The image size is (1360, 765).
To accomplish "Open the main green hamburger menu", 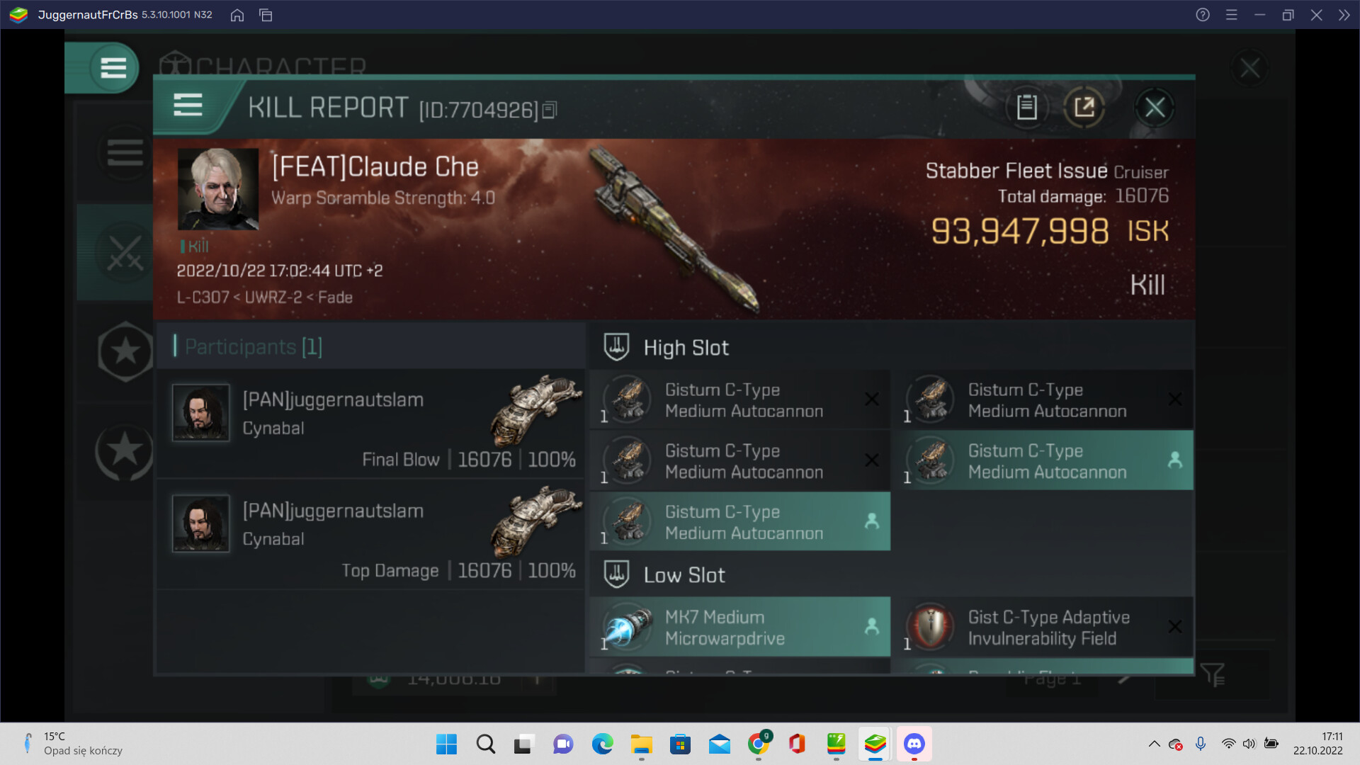I will (113, 68).
